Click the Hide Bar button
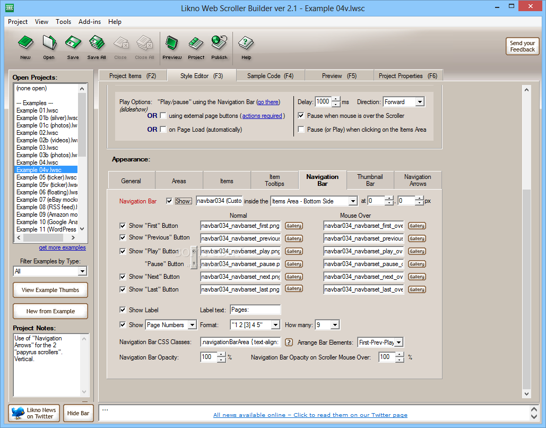546x428 pixels. click(x=78, y=413)
